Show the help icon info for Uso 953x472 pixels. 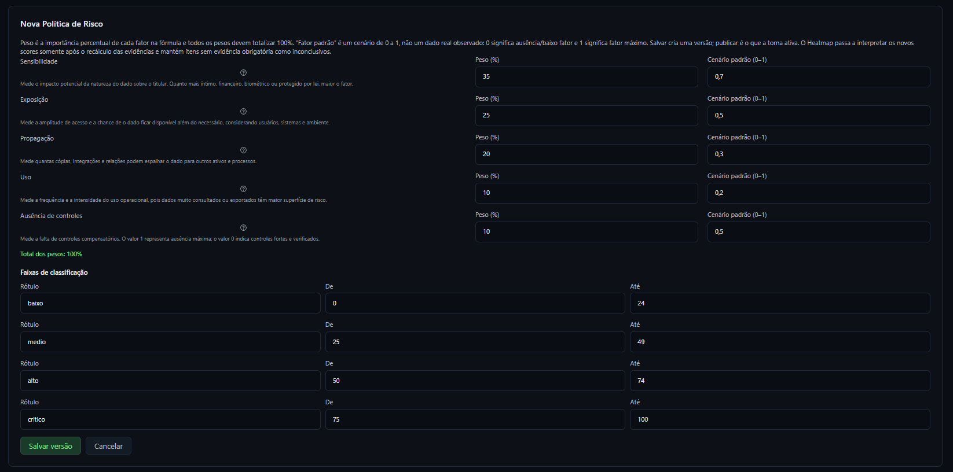(243, 189)
